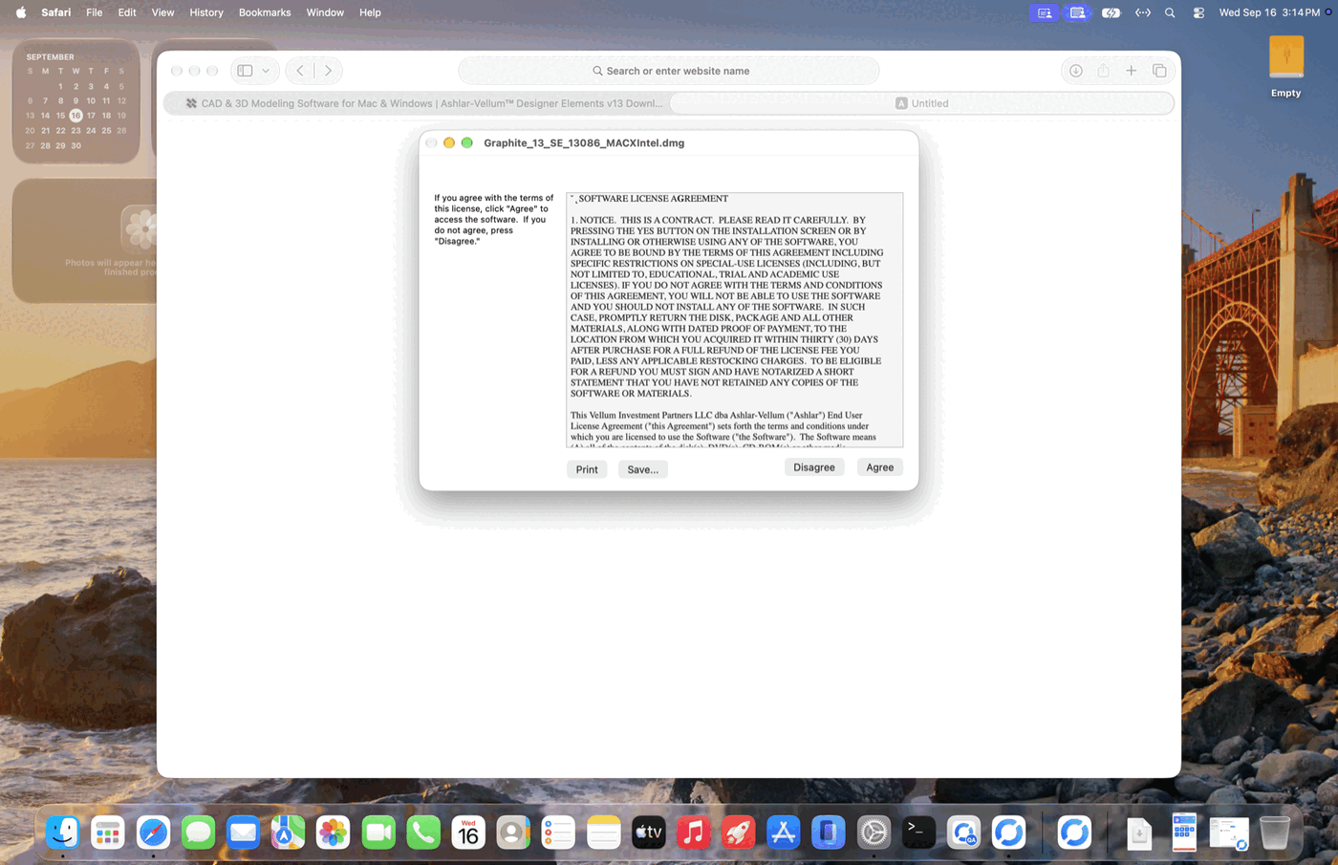Print the software license agreement
This screenshot has height=865, width=1338.
tap(587, 469)
